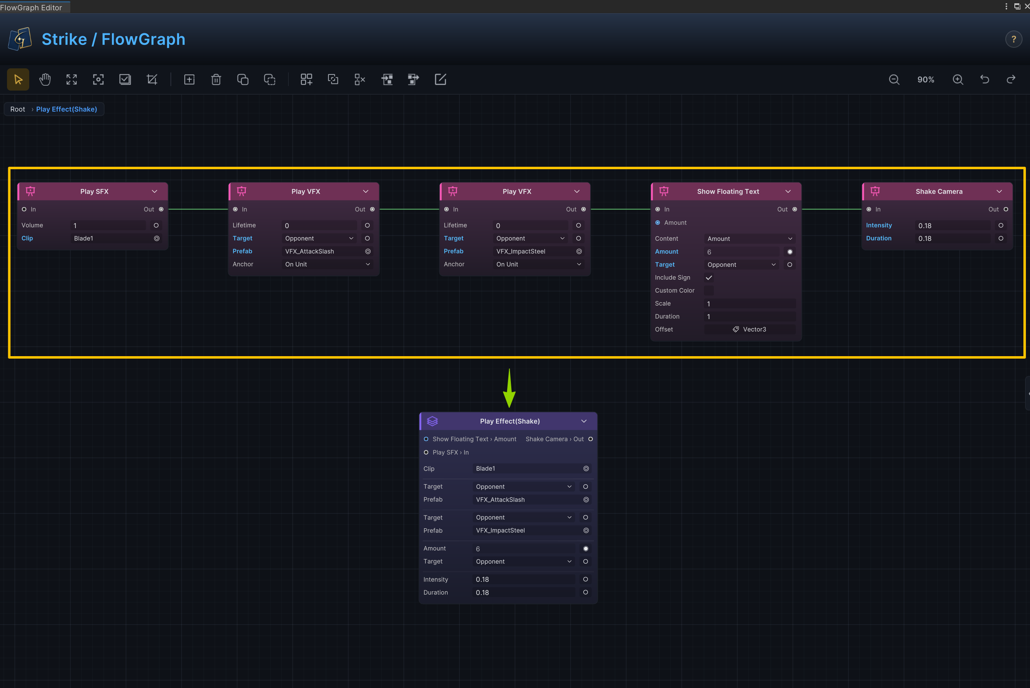Click the add new node plus icon
The height and width of the screenshot is (688, 1030).
pyautogui.click(x=189, y=79)
